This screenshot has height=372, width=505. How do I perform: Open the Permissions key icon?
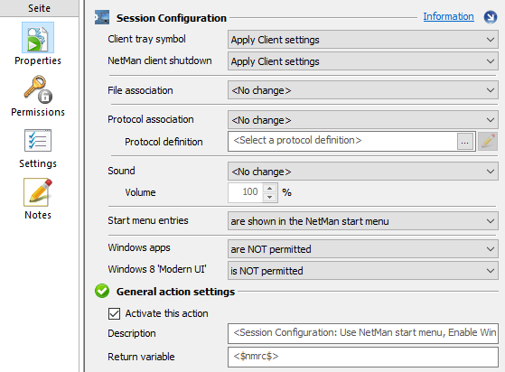[38, 89]
